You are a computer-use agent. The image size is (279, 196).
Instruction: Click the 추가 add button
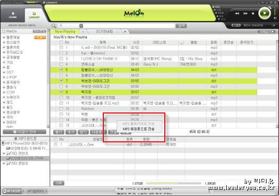(71, 132)
